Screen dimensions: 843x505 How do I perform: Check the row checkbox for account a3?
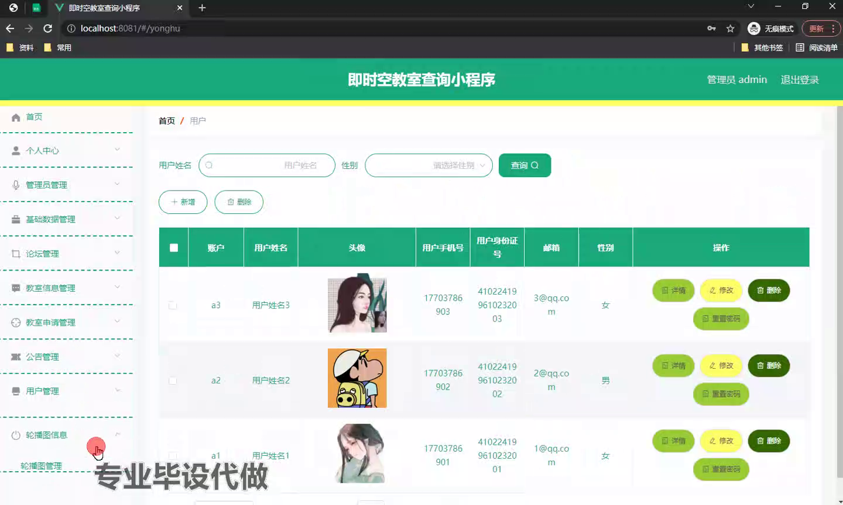coord(173,305)
